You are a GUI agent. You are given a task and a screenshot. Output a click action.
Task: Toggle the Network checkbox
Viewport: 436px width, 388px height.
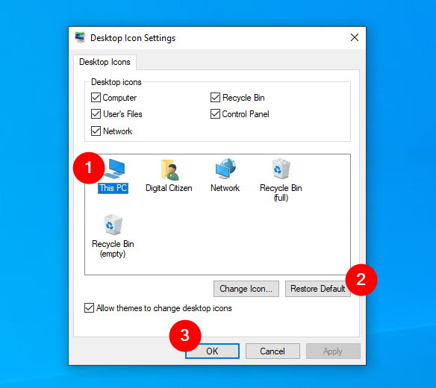(96, 131)
